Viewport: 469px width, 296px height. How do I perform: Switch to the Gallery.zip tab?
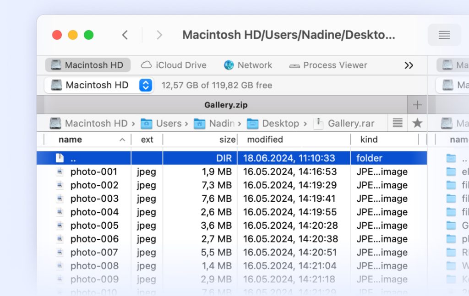(226, 105)
